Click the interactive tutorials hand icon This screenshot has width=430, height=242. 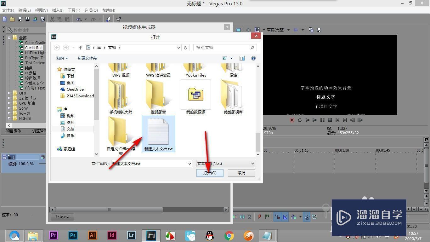(x=108, y=19)
